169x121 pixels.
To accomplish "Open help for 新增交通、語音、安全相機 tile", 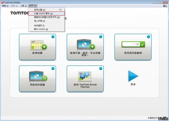I will pos(101,37).
